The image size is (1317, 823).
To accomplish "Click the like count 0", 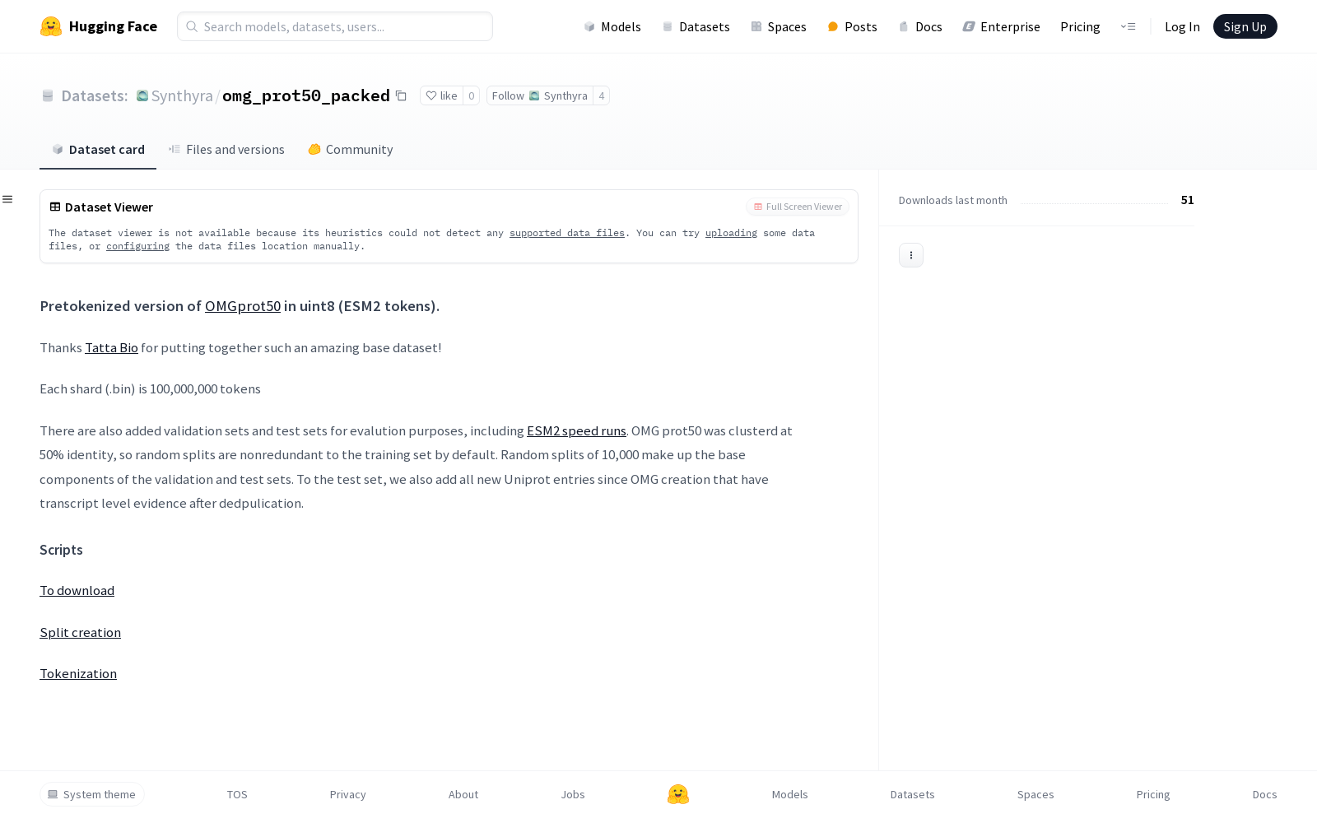I will click(471, 95).
